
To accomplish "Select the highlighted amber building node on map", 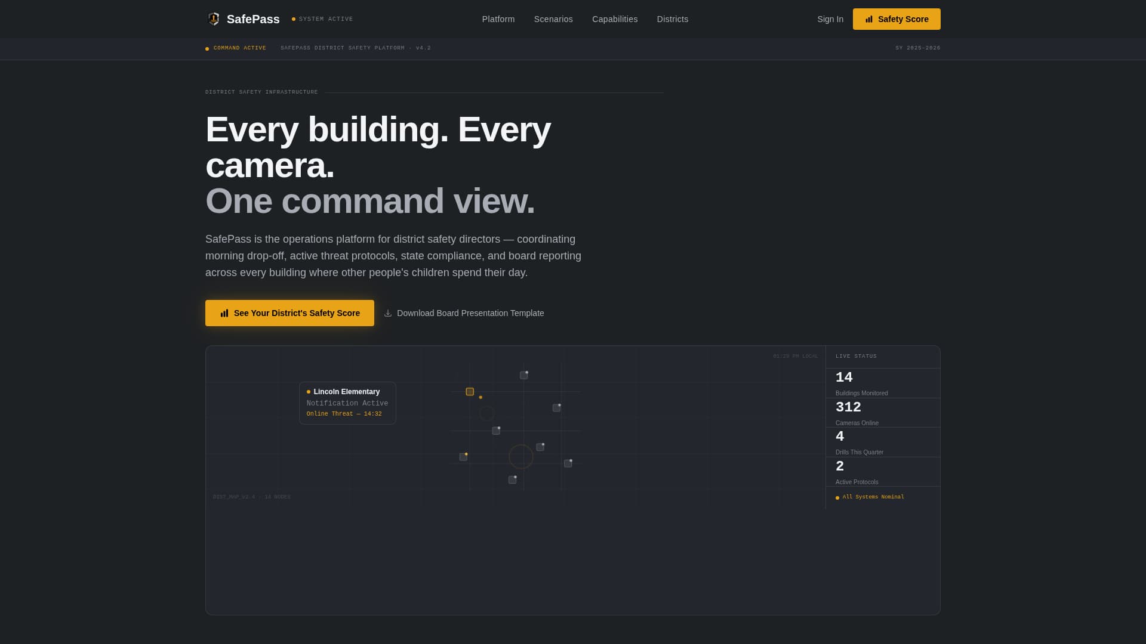I will pyautogui.click(x=470, y=392).
